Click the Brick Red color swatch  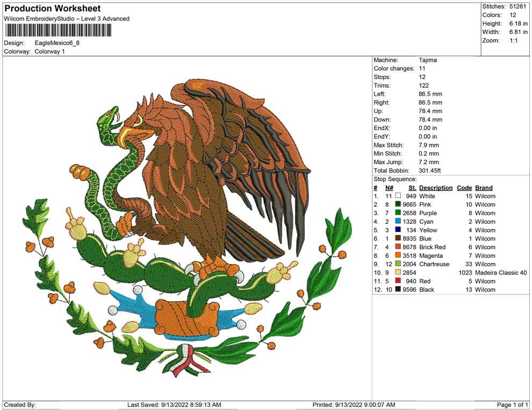pyautogui.click(x=398, y=246)
